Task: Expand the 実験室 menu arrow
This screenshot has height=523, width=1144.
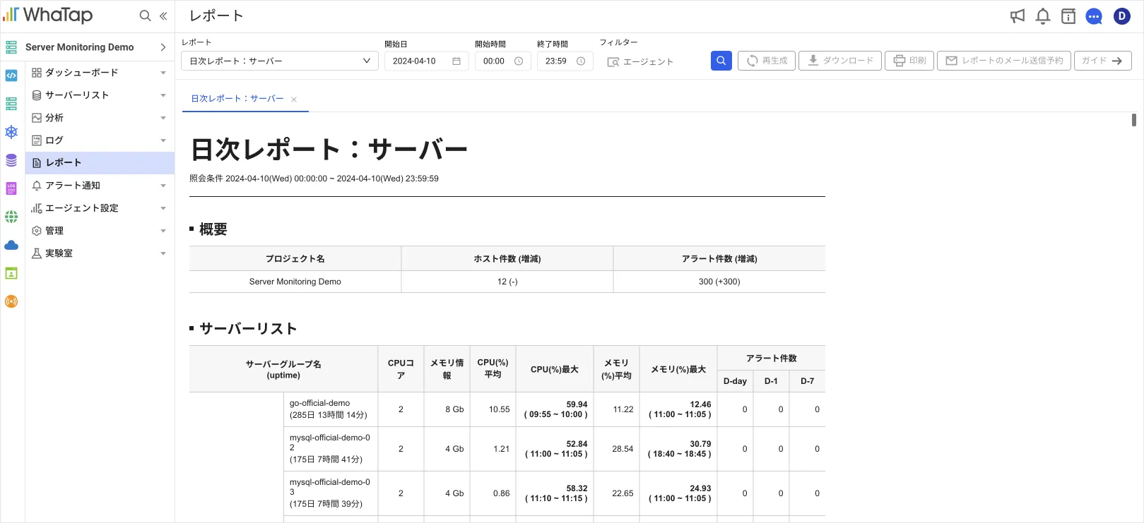Action: [x=163, y=253]
